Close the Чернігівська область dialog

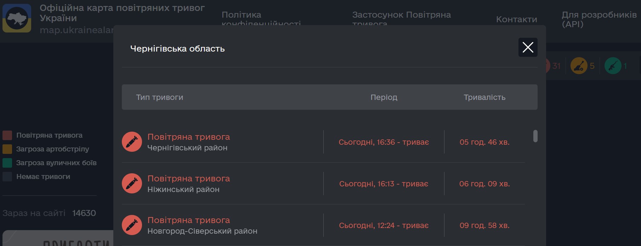coord(528,47)
